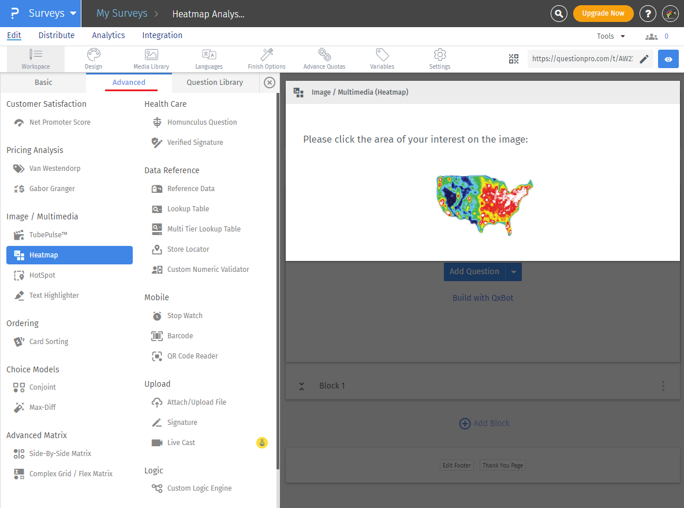Click the search magnifier in the header
This screenshot has width=684, height=508.
tap(558, 13)
